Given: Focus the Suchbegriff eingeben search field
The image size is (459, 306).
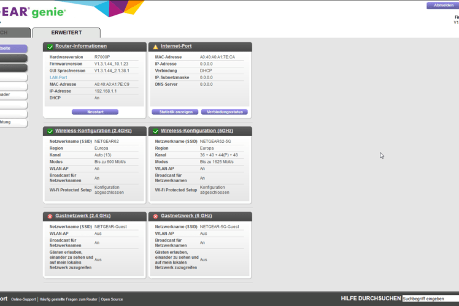Looking at the screenshot, I should click(x=431, y=299).
